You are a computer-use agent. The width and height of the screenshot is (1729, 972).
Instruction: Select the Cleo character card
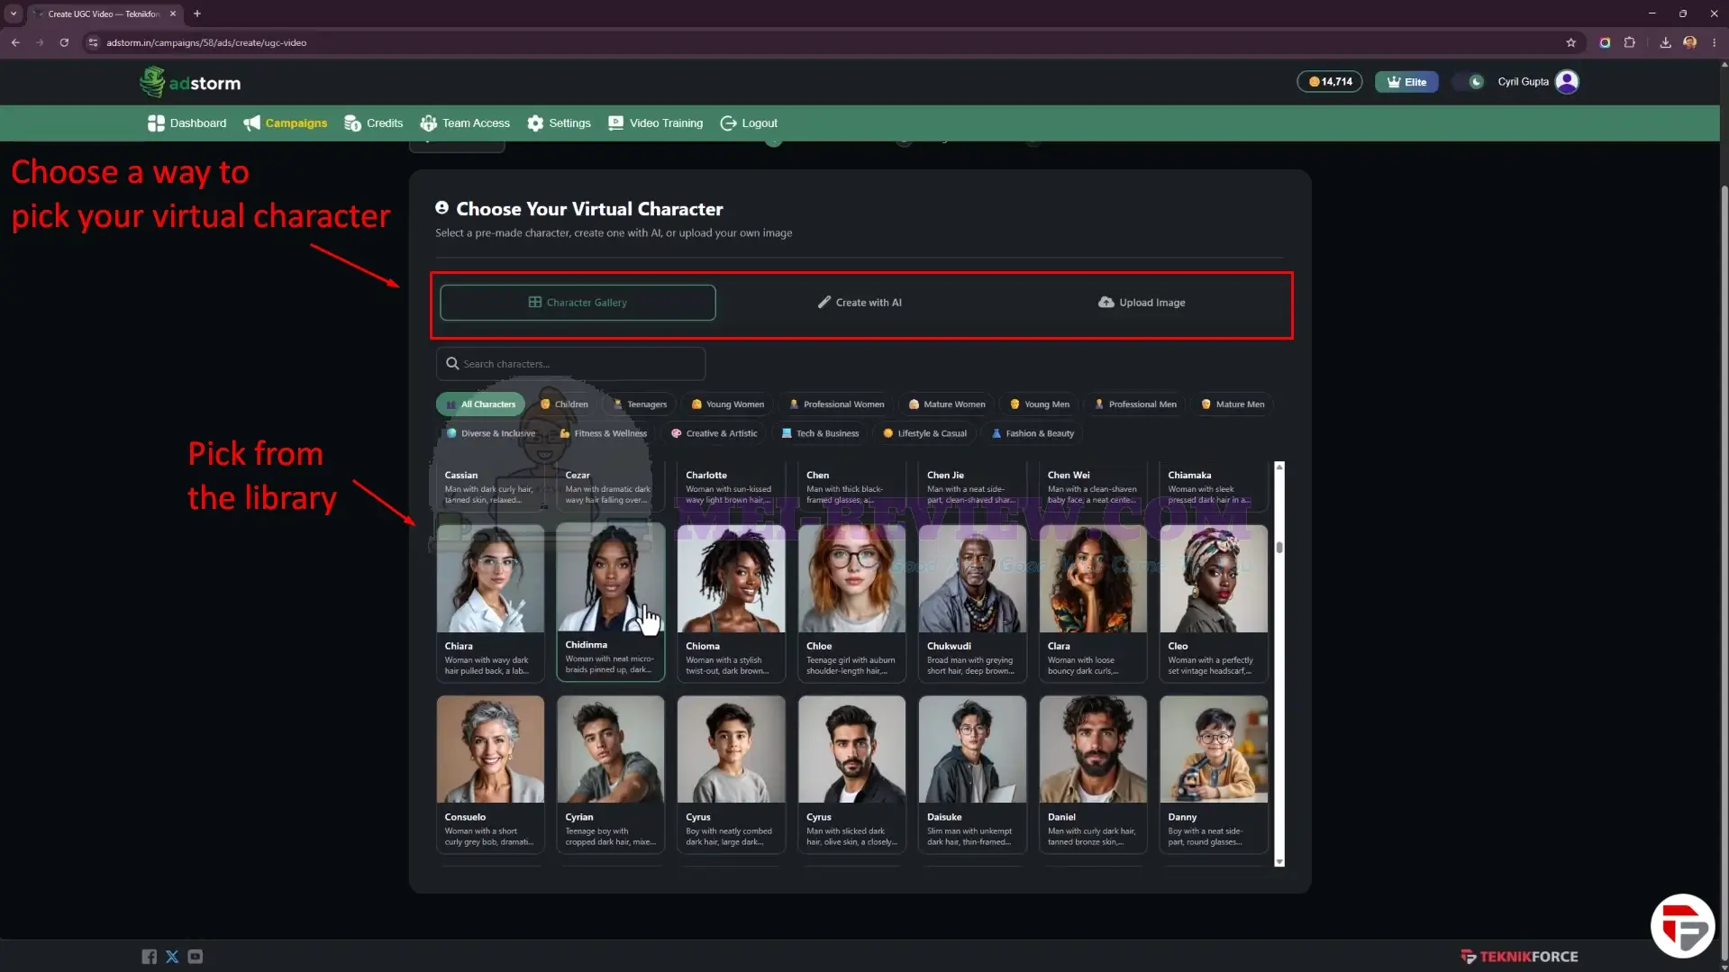[x=1214, y=603]
